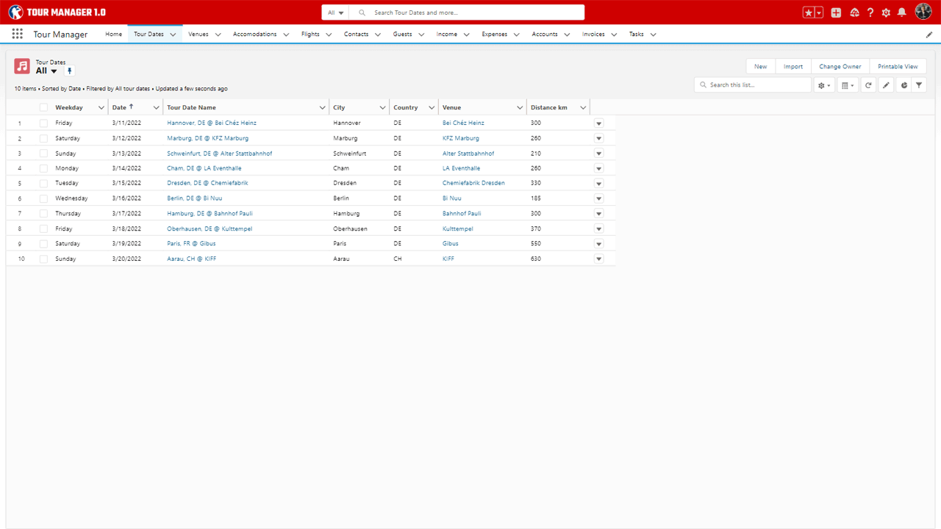Expand the list view selector arrow
The width and height of the screenshot is (941, 529).
tap(54, 71)
